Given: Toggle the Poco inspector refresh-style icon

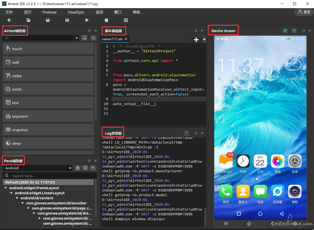Looking at the screenshot, I should click(x=85, y=168).
